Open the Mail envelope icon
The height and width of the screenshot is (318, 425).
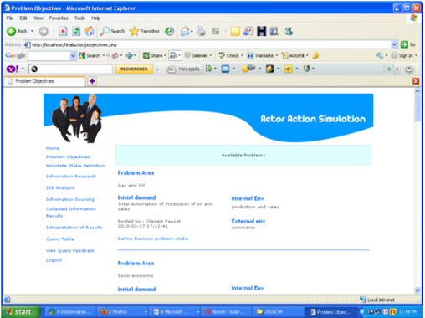185,31
